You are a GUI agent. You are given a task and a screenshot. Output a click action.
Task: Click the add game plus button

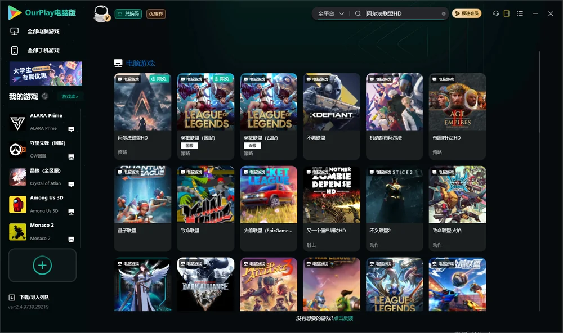[x=42, y=265]
